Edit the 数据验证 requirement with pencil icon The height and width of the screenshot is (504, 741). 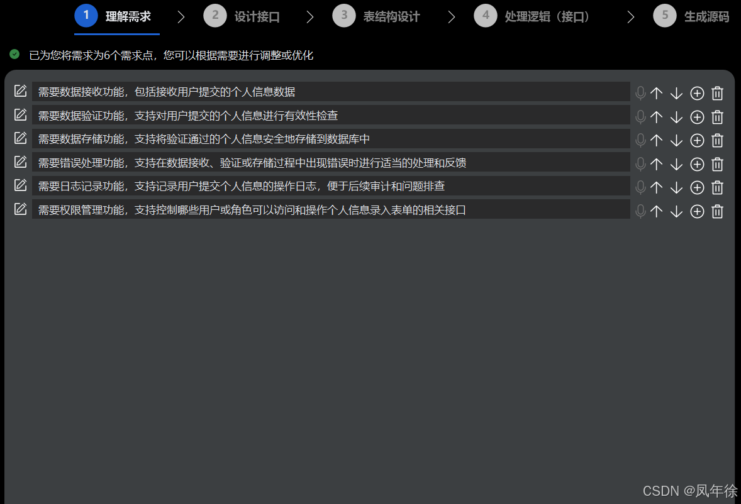click(x=20, y=114)
